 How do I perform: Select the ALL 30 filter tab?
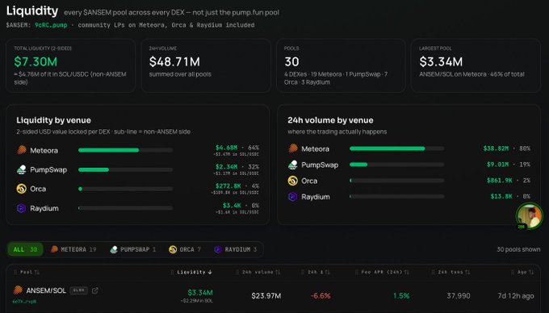[x=25, y=249]
